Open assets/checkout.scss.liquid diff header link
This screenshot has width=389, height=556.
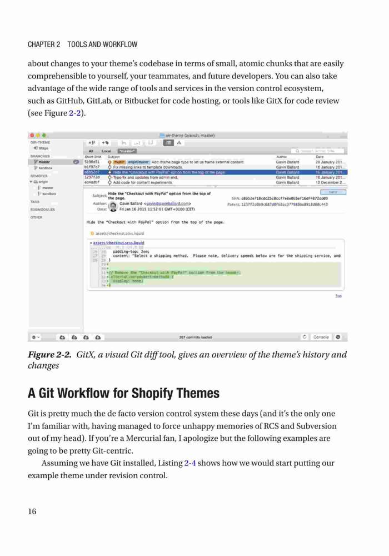(x=118, y=243)
